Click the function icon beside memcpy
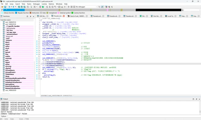Image resolution: width=201 pixels, height=120 pixels. [x=4, y=58]
